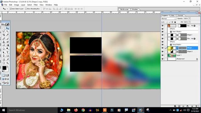The image size is (201, 113).
Task: Click the foreground color swatch
Action: click(x=4, y=68)
